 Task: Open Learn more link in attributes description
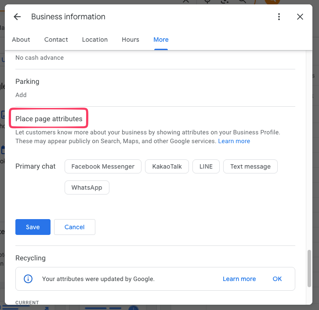click(234, 141)
